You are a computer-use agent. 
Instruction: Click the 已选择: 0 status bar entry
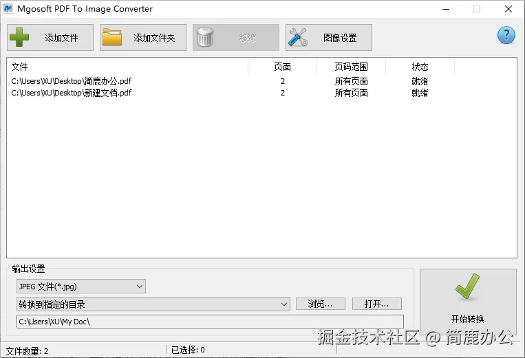[x=188, y=350]
